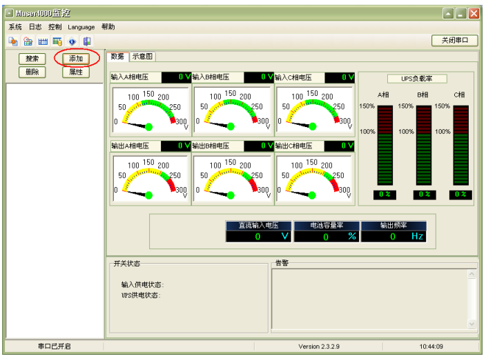Screen dimensions: 486x361
Task: Open the Language menu
Action: (81, 27)
